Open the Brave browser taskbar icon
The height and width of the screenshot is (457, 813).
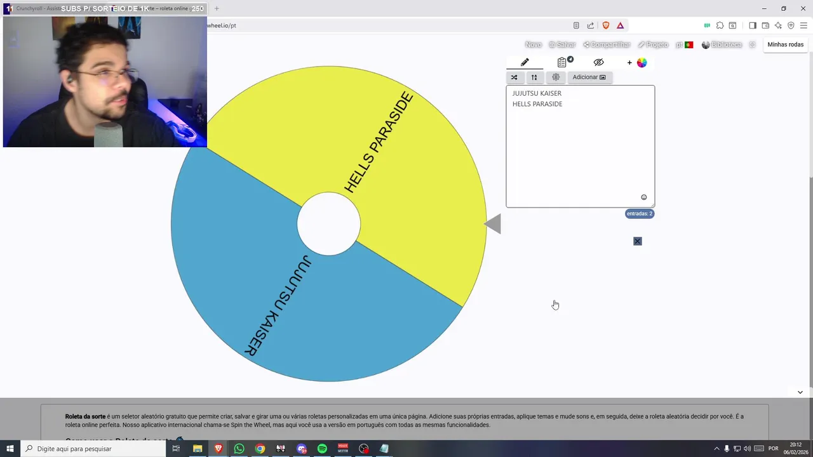point(218,449)
